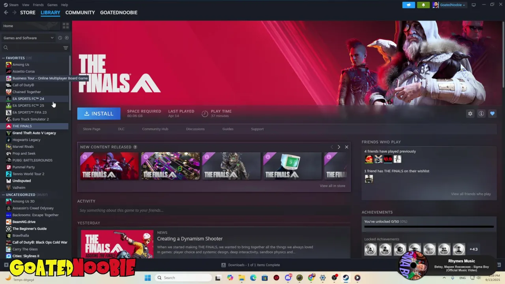505x284 pixels.
Task: Open advanced filter settings icon
Action: (65, 48)
